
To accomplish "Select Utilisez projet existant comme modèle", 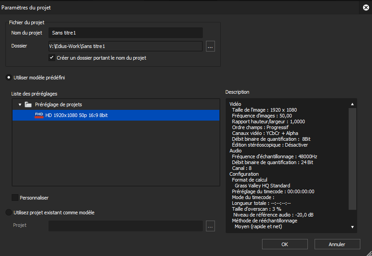I will point(9,213).
